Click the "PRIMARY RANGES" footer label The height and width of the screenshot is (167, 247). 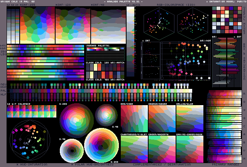[225, 164]
